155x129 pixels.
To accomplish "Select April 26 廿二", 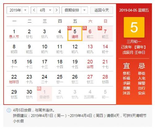I will [75, 79].
